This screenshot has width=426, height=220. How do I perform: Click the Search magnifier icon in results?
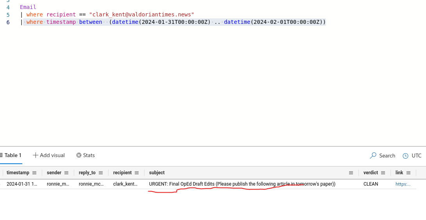point(373,156)
